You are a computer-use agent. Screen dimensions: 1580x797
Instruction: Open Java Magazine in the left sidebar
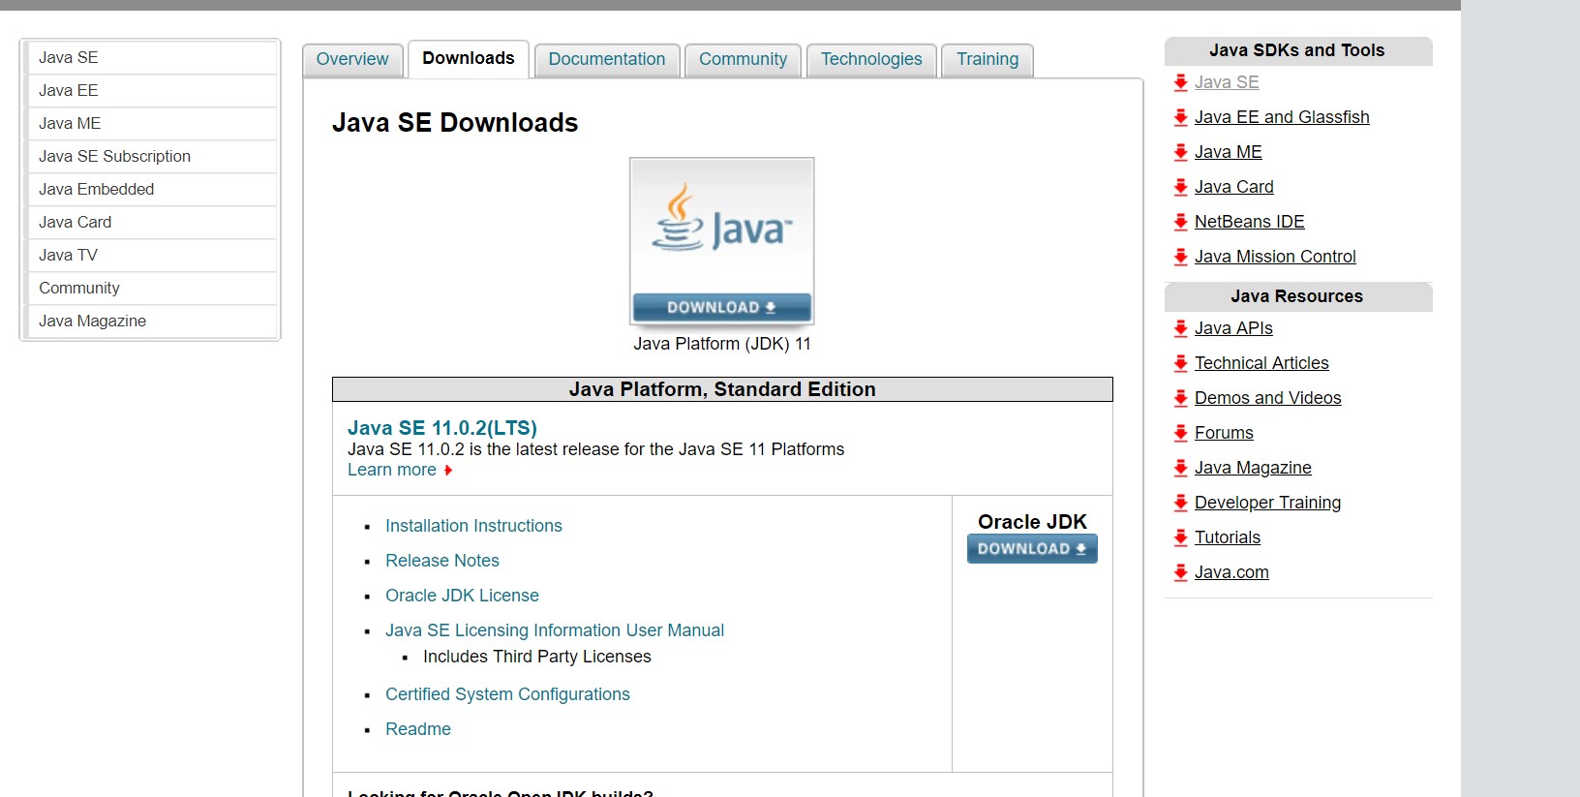[151, 322]
